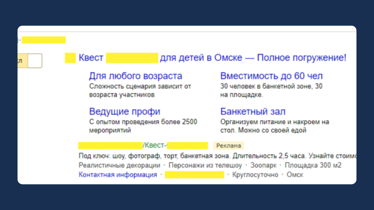Viewport: 374px width, 210px height.
Task: Open the 'Ведущие профи' sitelink
Action: coord(125,112)
